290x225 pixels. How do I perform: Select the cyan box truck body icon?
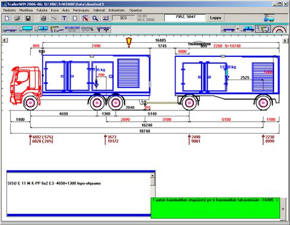click(x=26, y=29)
